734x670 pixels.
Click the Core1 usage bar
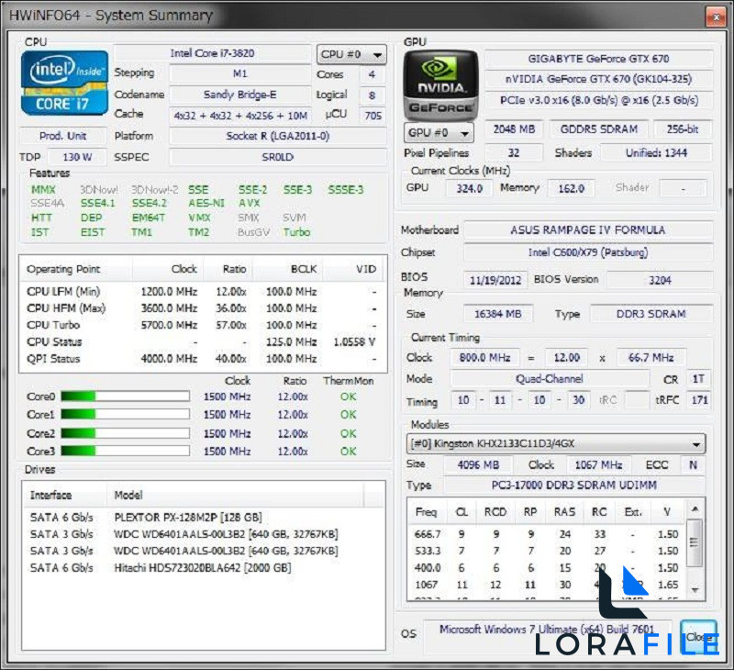click(125, 414)
